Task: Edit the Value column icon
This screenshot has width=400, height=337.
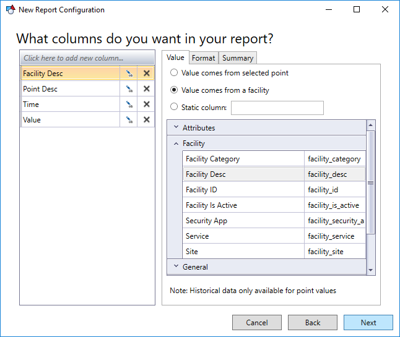Action: [x=129, y=120]
